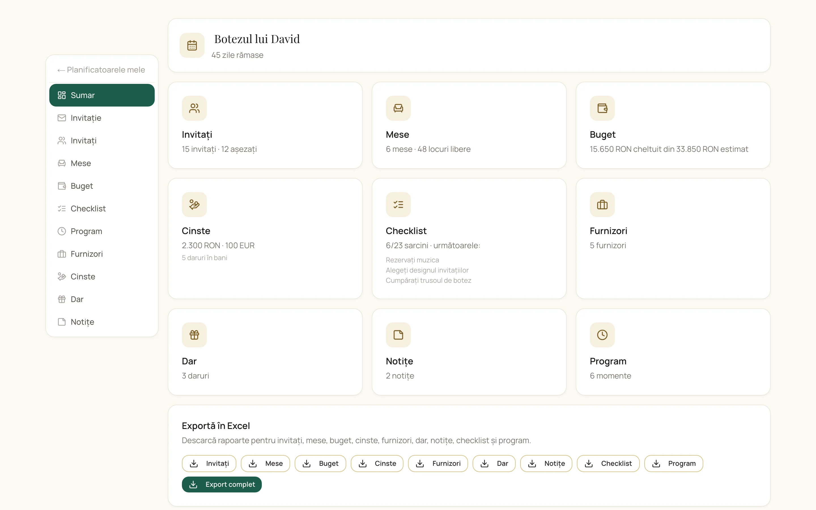Open the Cinste sidebar item
Screen dimensions: 816x510
[x=102, y=276]
